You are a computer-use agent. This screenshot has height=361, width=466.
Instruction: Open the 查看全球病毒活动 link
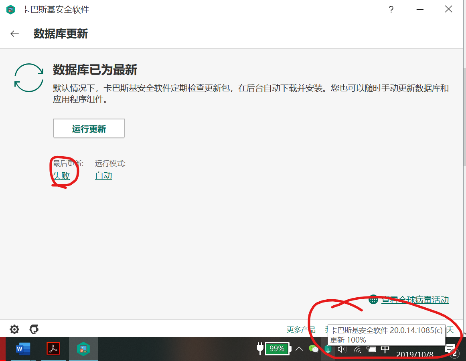pos(415,300)
